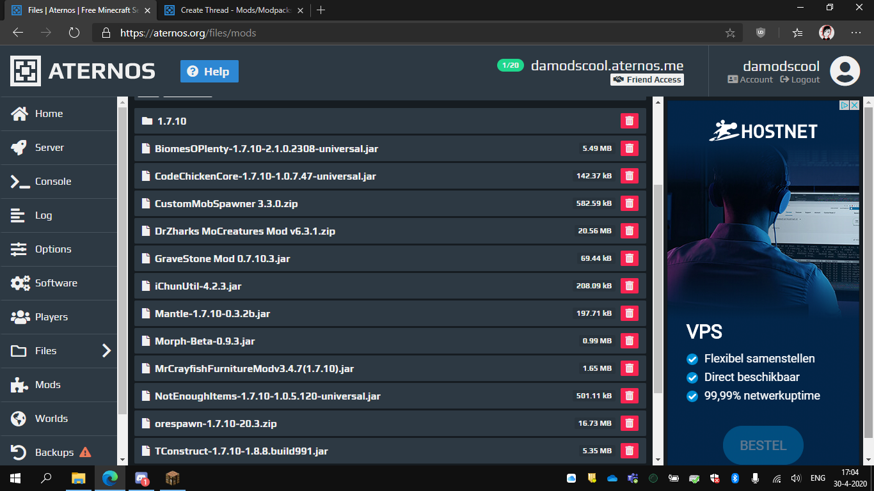The width and height of the screenshot is (874, 491).
Task: Click the Aternos logo
Action: coord(83,71)
